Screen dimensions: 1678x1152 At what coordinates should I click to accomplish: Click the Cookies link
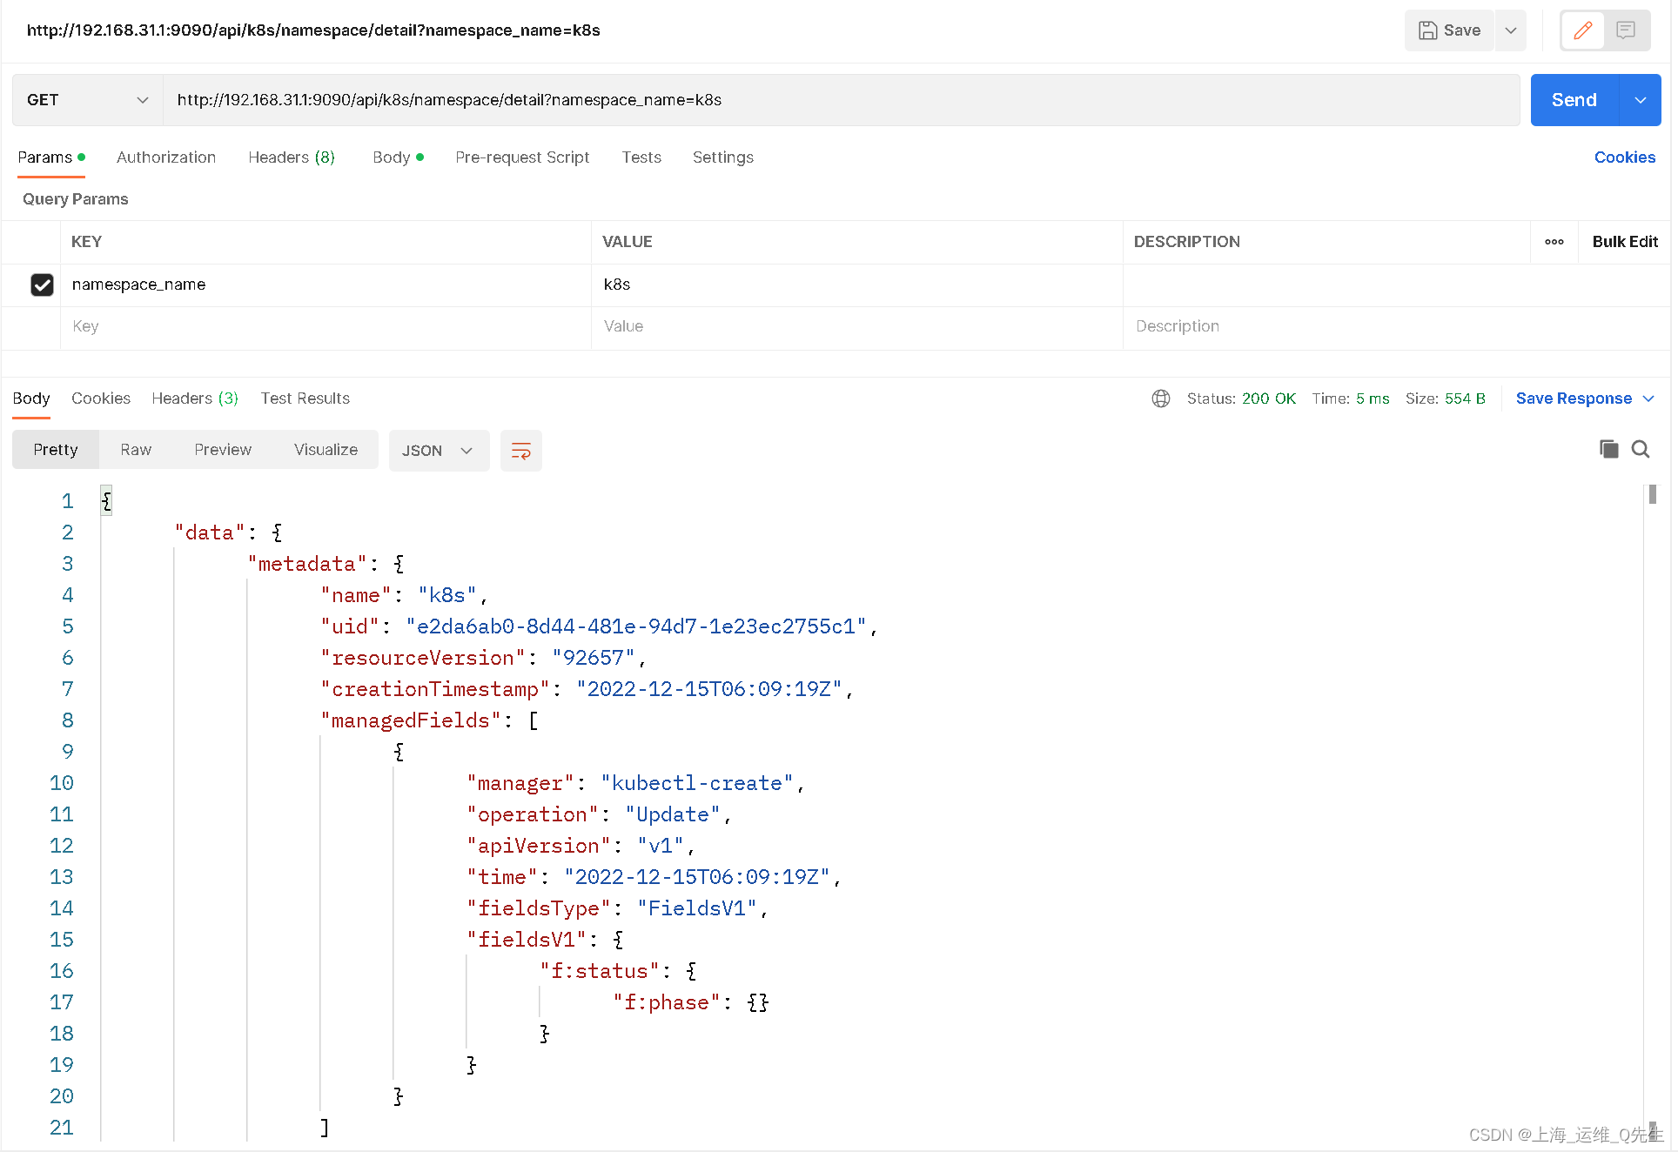pyautogui.click(x=1625, y=157)
